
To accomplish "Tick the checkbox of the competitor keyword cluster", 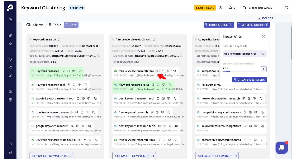I will [x=196, y=39].
